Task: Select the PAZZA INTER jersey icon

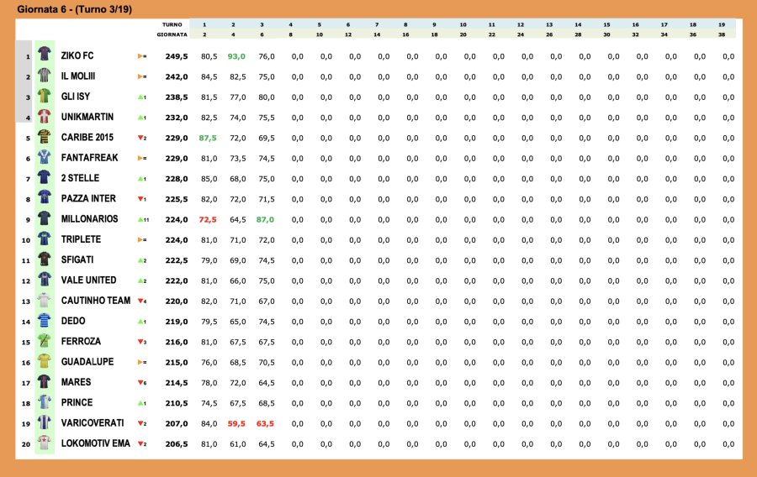Action: point(45,197)
